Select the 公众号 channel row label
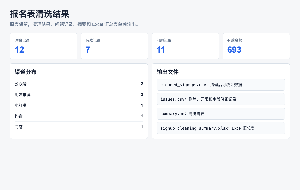Screen dimensions: 300x190 (21, 84)
